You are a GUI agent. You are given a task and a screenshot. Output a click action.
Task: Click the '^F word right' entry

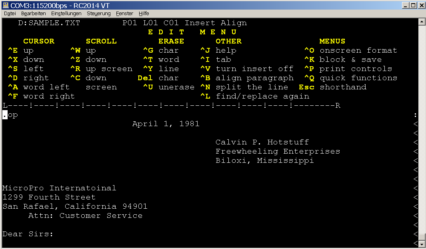coord(41,97)
